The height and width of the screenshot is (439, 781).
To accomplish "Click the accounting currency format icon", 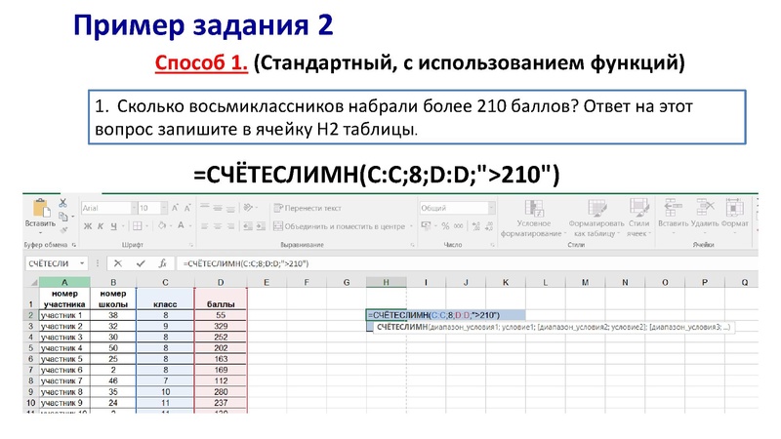I will point(426,226).
